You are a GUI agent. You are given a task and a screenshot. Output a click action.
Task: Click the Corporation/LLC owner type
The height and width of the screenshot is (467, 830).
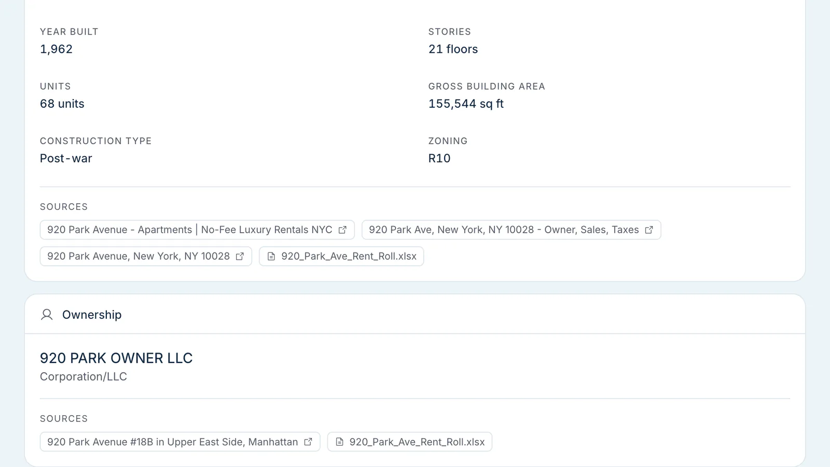(x=84, y=377)
